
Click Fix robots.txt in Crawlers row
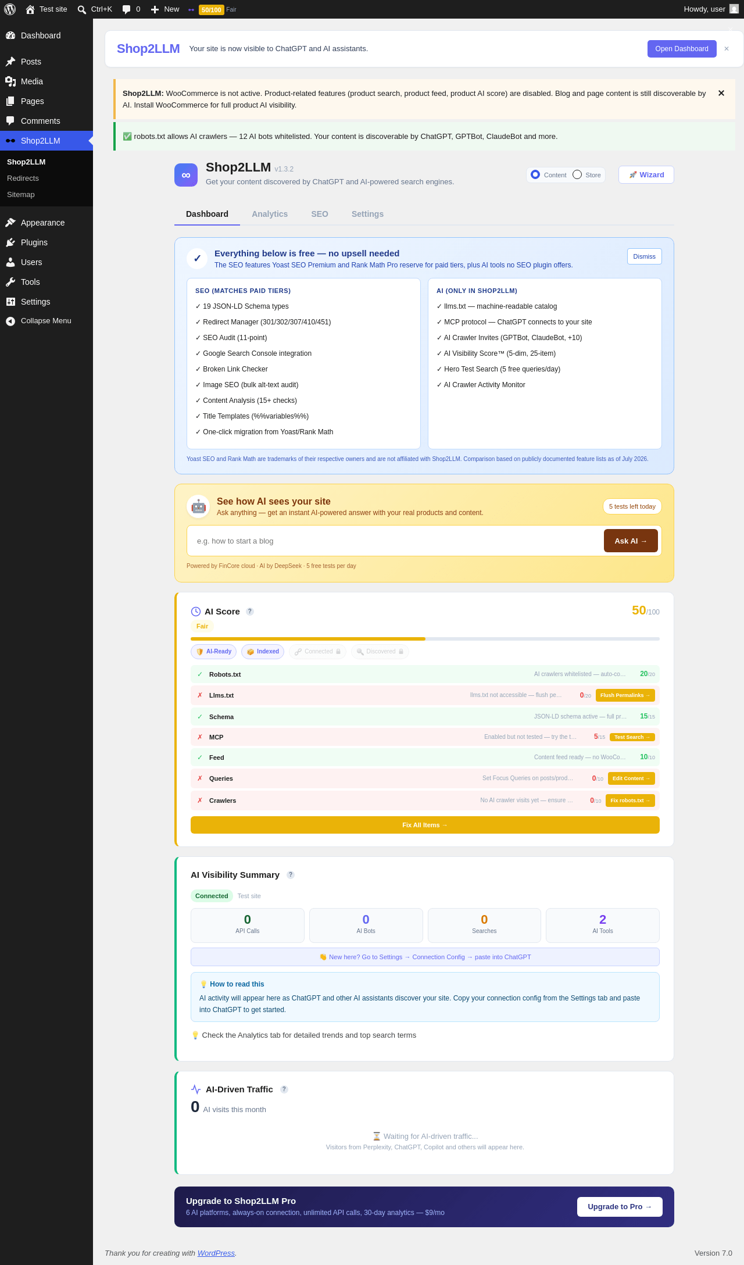[x=630, y=801]
